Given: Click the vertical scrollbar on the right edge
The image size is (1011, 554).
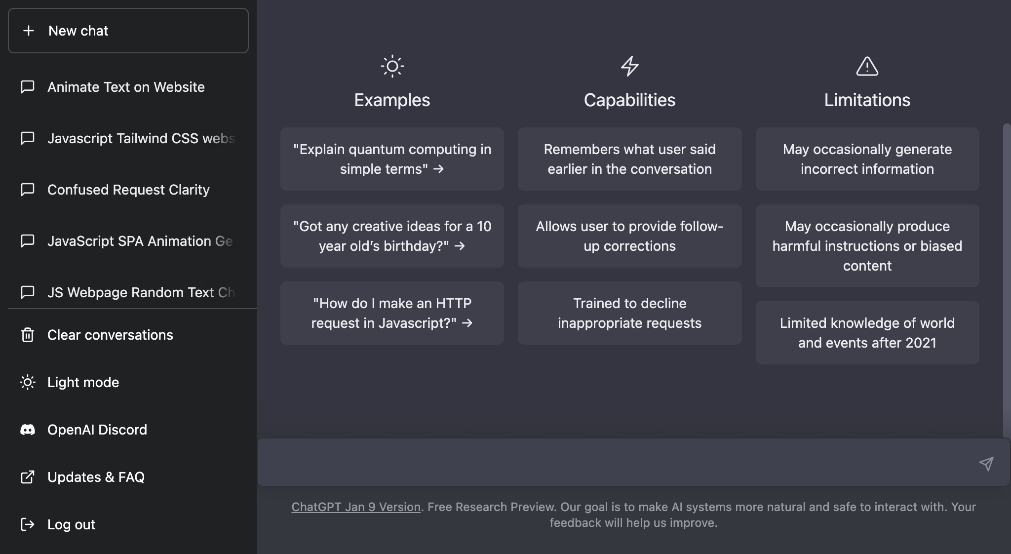Looking at the screenshot, I should pyautogui.click(x=1007, y=277).
